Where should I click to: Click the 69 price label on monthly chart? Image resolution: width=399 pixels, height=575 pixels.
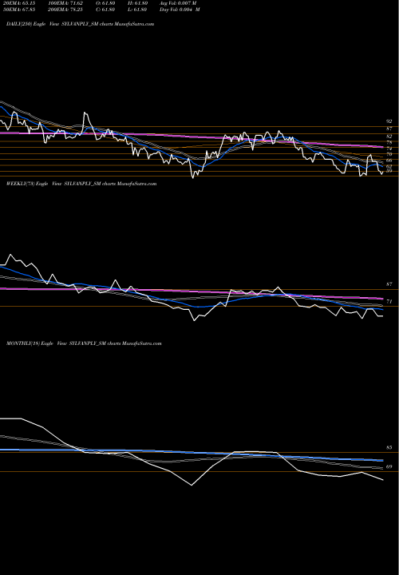pyautogui.click(x=389, y=467)
